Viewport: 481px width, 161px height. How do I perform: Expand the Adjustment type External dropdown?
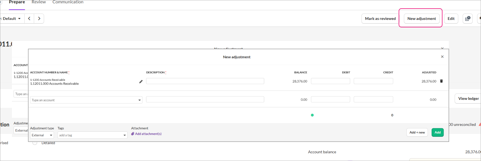click(42, 135)
